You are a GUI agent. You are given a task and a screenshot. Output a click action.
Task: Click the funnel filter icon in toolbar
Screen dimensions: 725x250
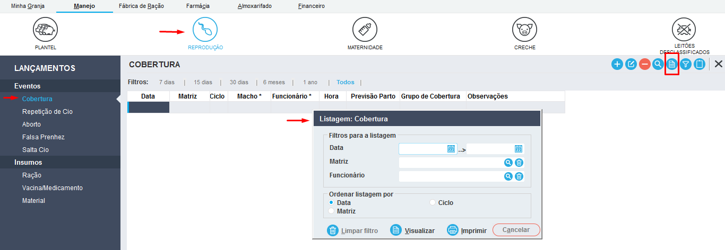click(686, 64)
